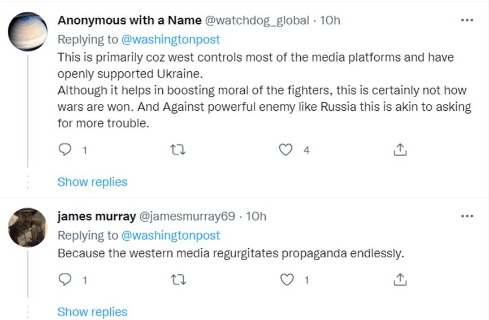Reply to james murray's tweet
This screenshot has height=320, width=489.
(x=66, y=280)
